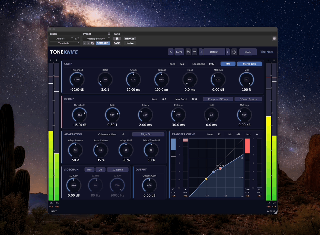Click the target icon at header's right
The height and width of the screenshot is (235, 320).
point(274,38)
